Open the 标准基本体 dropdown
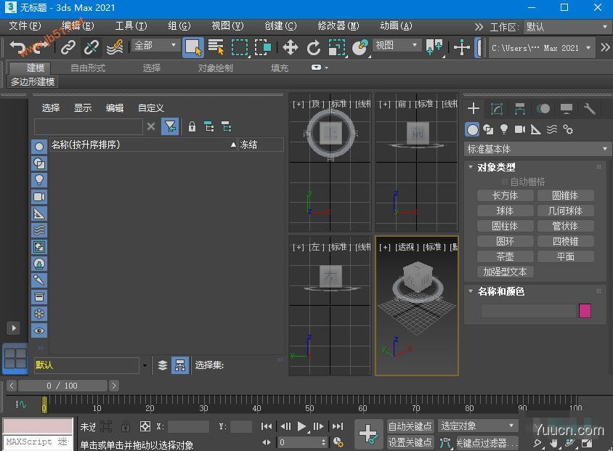This screenshot has width=613, height=451. pos(536,148)
